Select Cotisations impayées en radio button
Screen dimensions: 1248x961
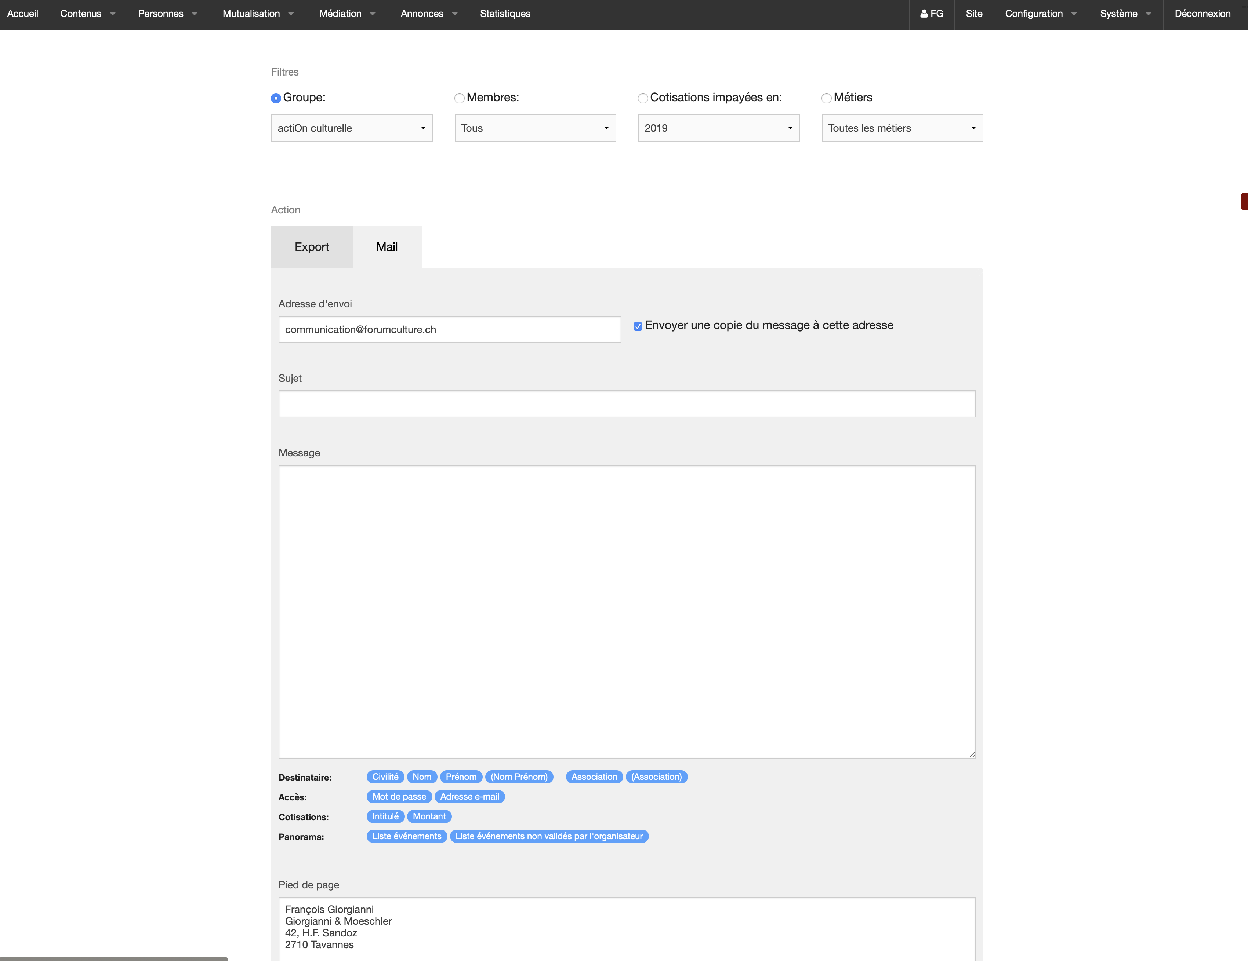[x=643, y=98]
